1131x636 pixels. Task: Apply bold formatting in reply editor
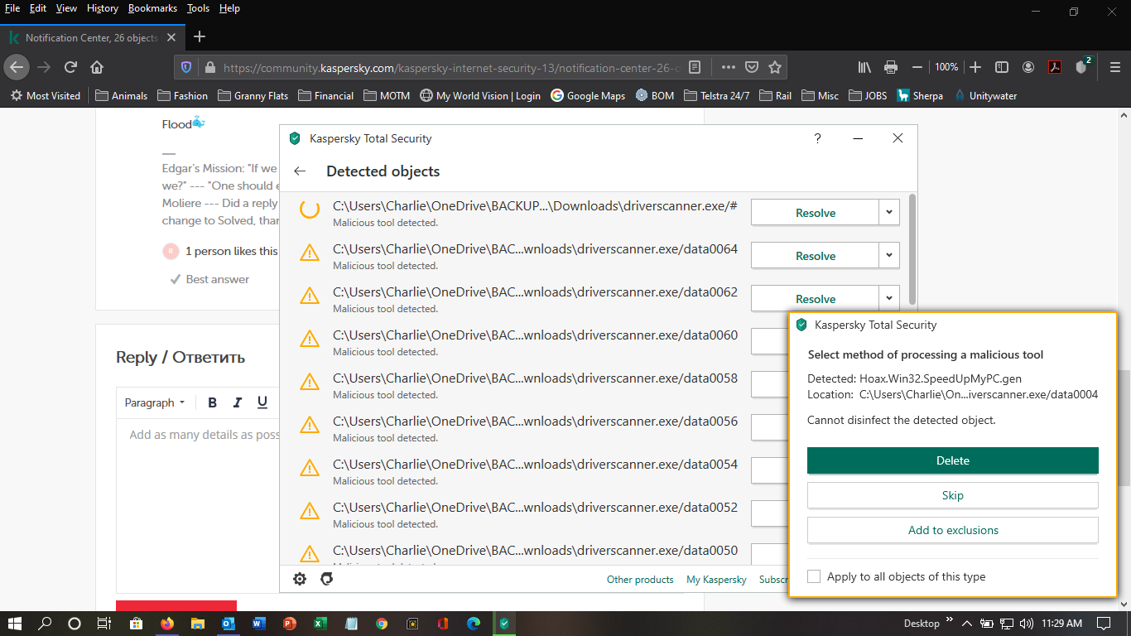click(x=212, y=402)
